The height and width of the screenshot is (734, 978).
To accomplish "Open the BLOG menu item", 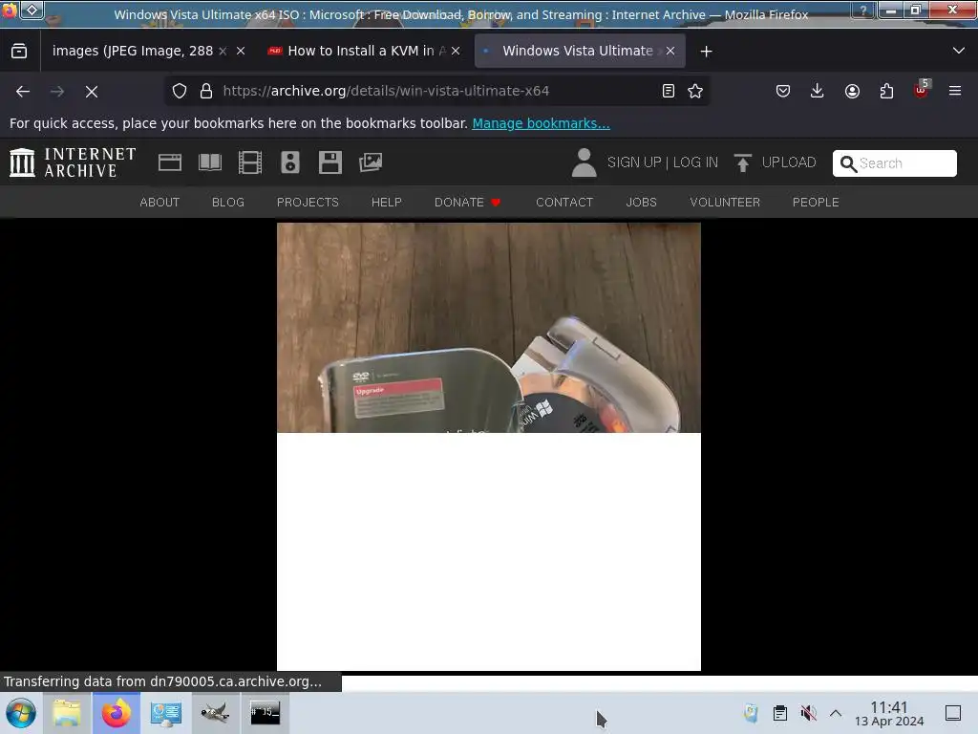I will [x=227, y=203].
